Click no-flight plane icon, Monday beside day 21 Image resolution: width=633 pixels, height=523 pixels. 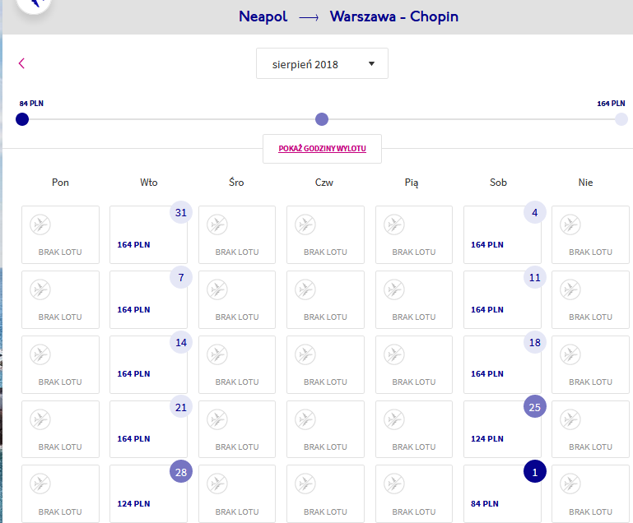40,419
